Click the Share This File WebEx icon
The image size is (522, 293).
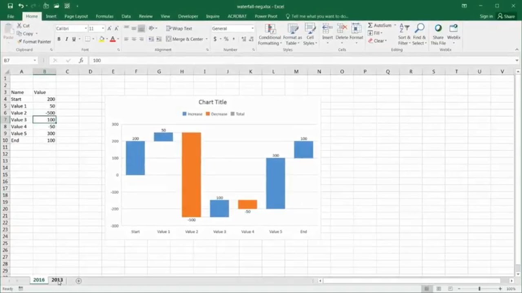pyautogui.click(x=438, y=28)
